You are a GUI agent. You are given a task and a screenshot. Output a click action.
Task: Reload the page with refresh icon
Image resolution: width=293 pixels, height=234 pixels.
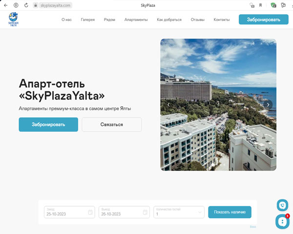[x=26, y=5]
